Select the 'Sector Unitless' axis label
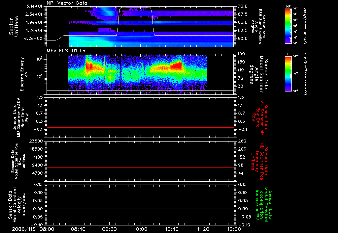This screenshot has width=338, height=233. (x=14, y=27)
